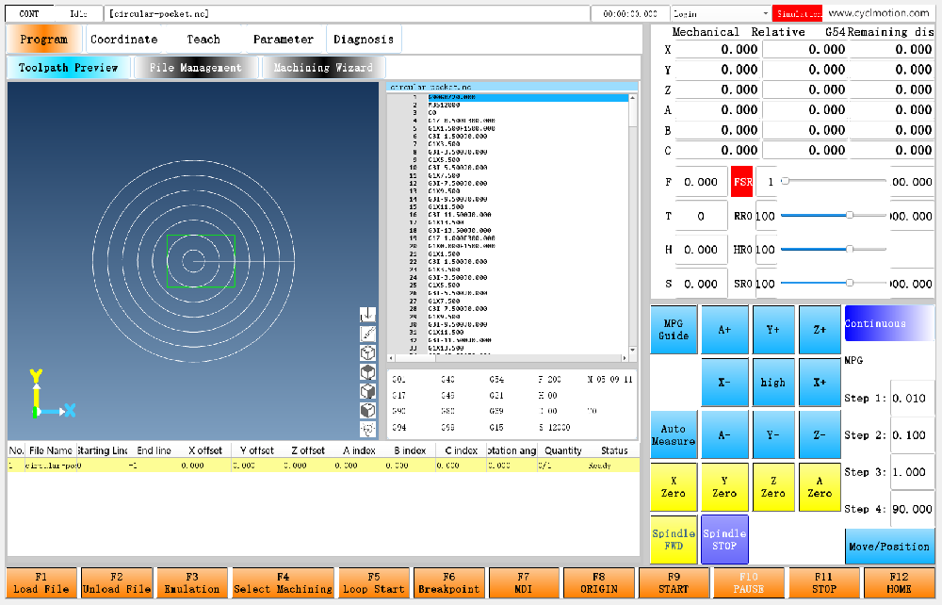
Task: Click the down-arrow axis icon in preview
Action: click(367, 315)
